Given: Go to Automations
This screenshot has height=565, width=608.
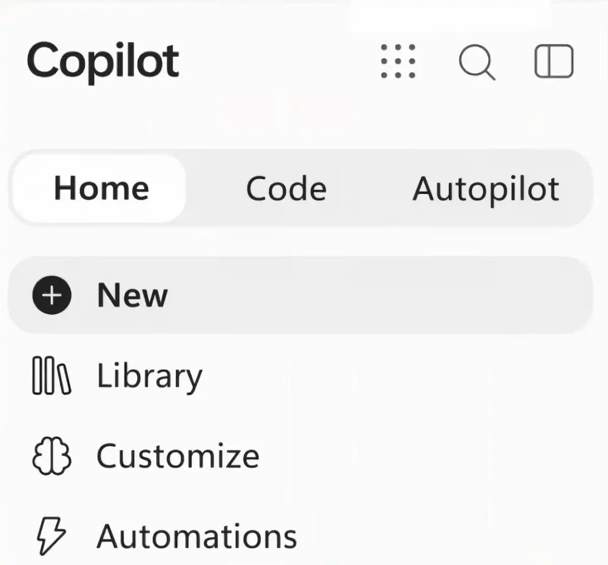Looking at the screenshot, I should coord(197,536).
